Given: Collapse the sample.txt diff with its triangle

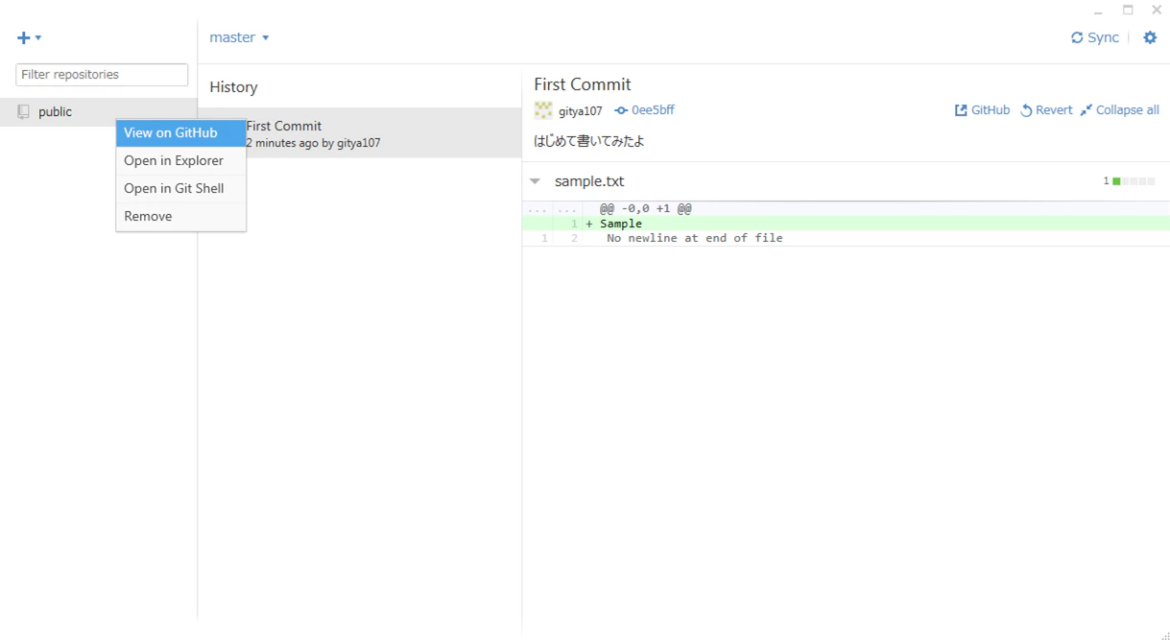Looking at the screenshot, I should click(536, 181).
